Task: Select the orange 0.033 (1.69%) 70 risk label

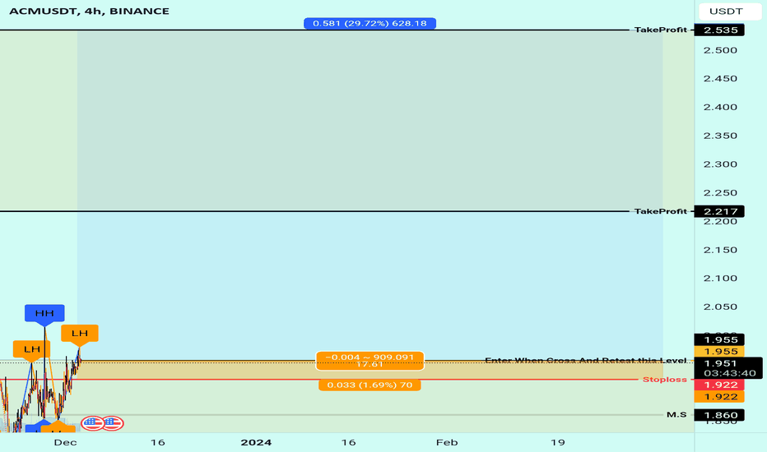Action: 370,385
